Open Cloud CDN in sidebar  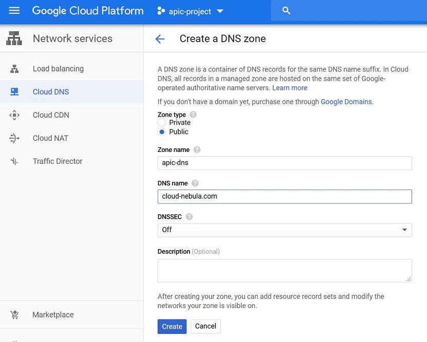coord(71,115)
